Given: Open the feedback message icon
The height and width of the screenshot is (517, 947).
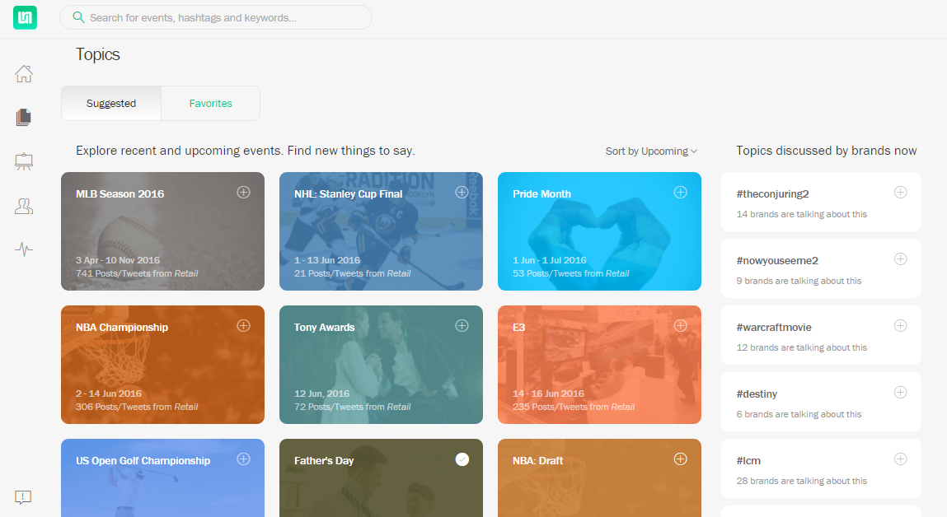Looking at the screenshot, I should pos(23,497).
